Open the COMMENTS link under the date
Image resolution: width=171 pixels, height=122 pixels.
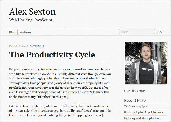[x=37, y=46]
